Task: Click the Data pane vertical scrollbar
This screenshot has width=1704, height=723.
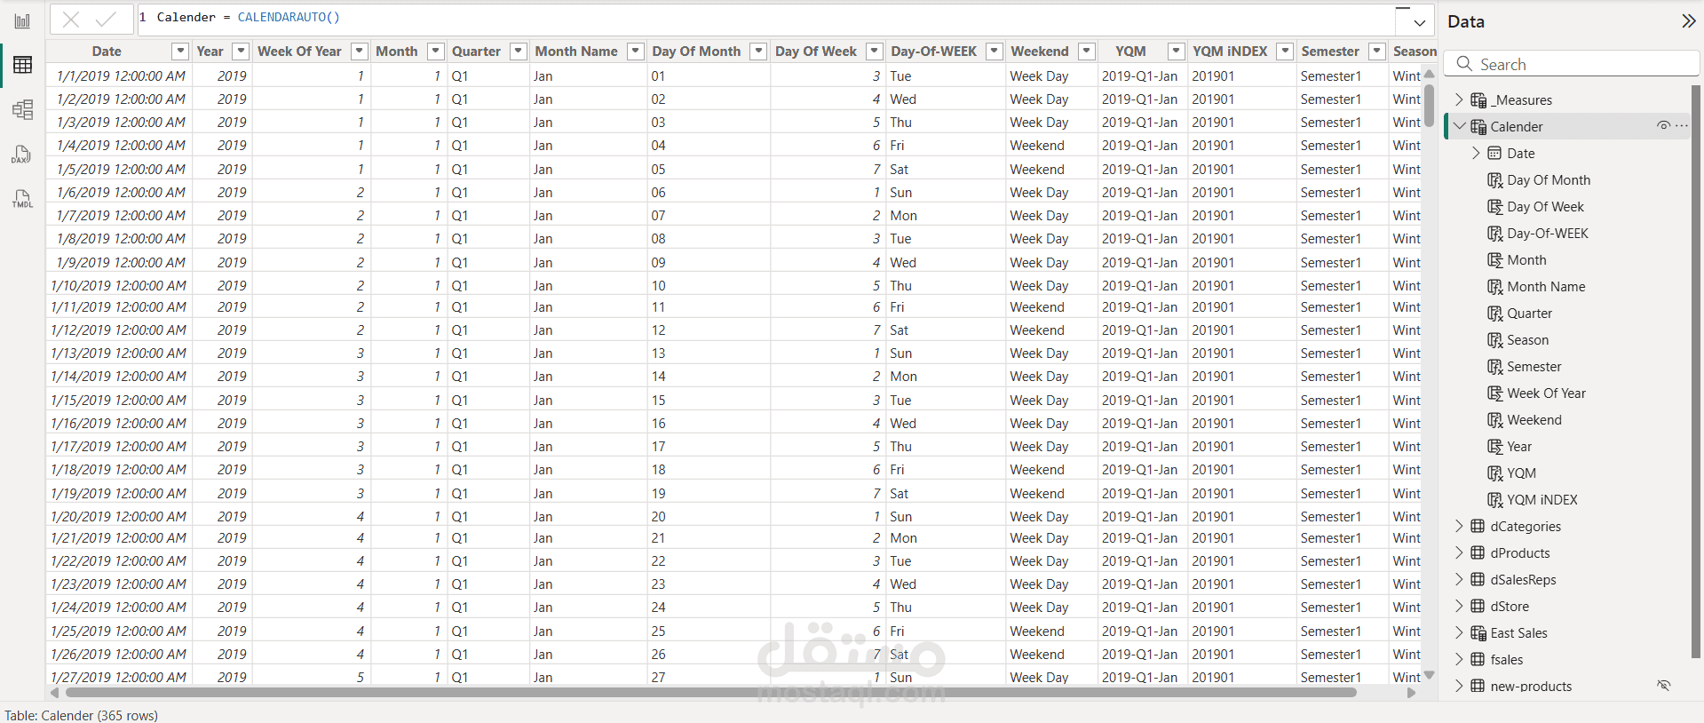Action: tap(1696, 373)
